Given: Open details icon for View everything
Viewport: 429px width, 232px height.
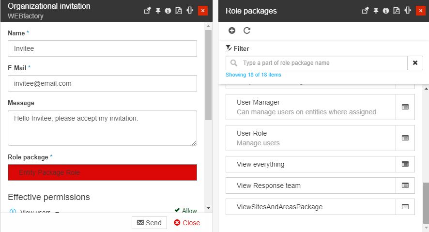Looking at the screenshot, I should (405, 164).
